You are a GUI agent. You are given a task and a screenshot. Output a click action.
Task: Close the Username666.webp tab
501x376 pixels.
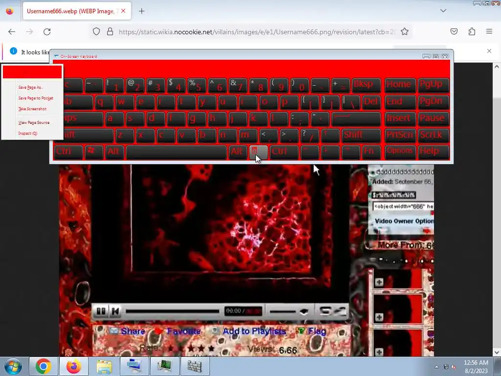click(x=123, y=11)
